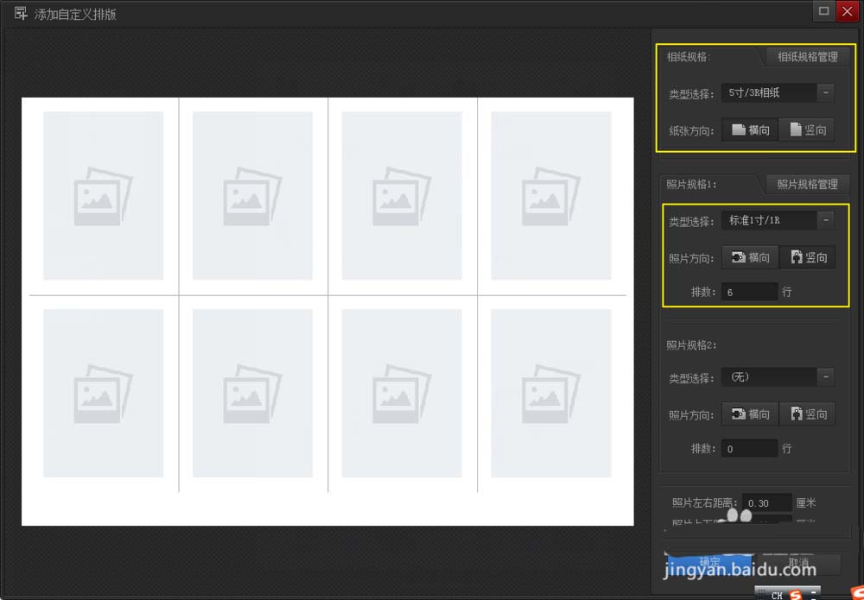Click the CH input language indicator
Viewport: 864px width, 600px height.
pos(777,595)
